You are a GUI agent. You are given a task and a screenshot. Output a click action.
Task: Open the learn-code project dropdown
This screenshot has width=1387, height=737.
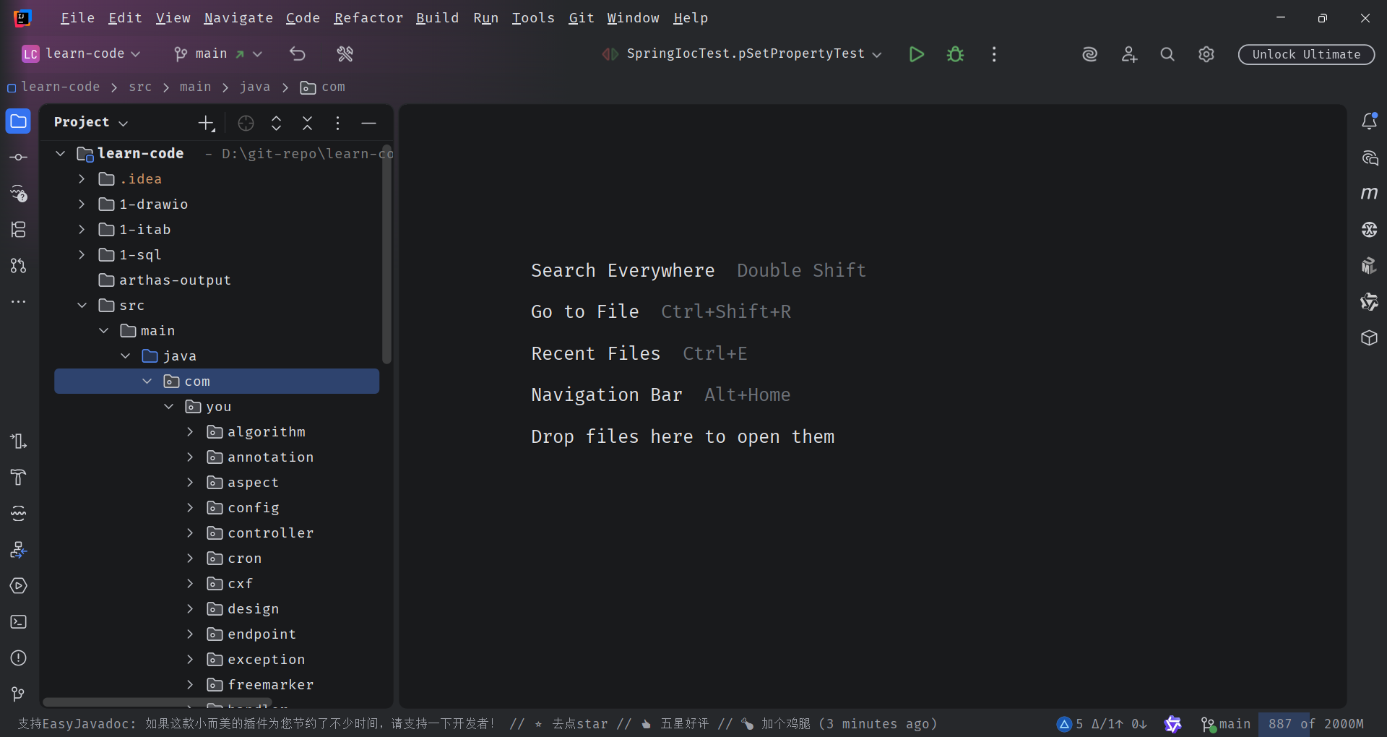pos(82,53)
